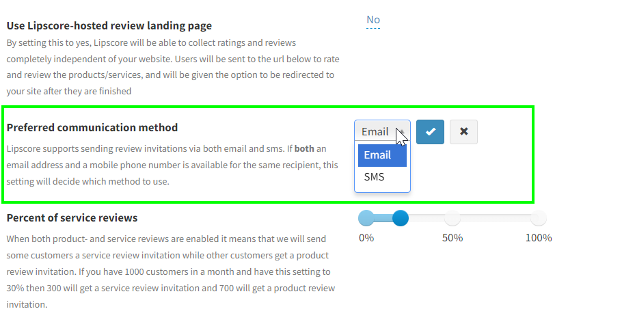Click the service reviews percentage description paragraph
This screenshot has width=622, height=322.
click(171, 271)
